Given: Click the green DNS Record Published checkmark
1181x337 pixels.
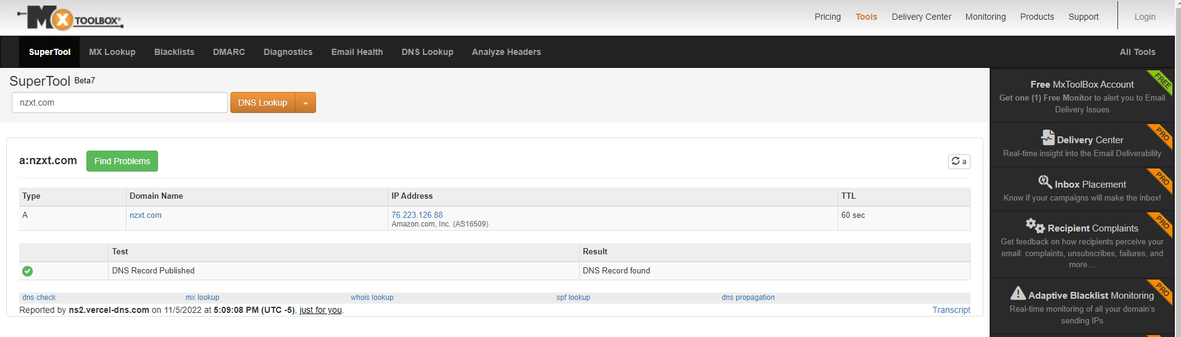Looking at the screenshot, I should coord(28,271).
